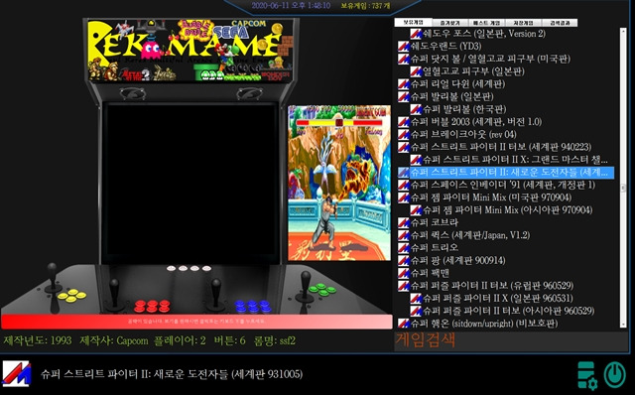The image size is (635, 395).
Task: Switch to the 보유게임 tab
Action: (x=413, y=23)
